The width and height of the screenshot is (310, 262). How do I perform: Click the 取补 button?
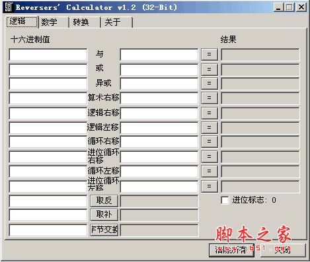coord(104,214)
